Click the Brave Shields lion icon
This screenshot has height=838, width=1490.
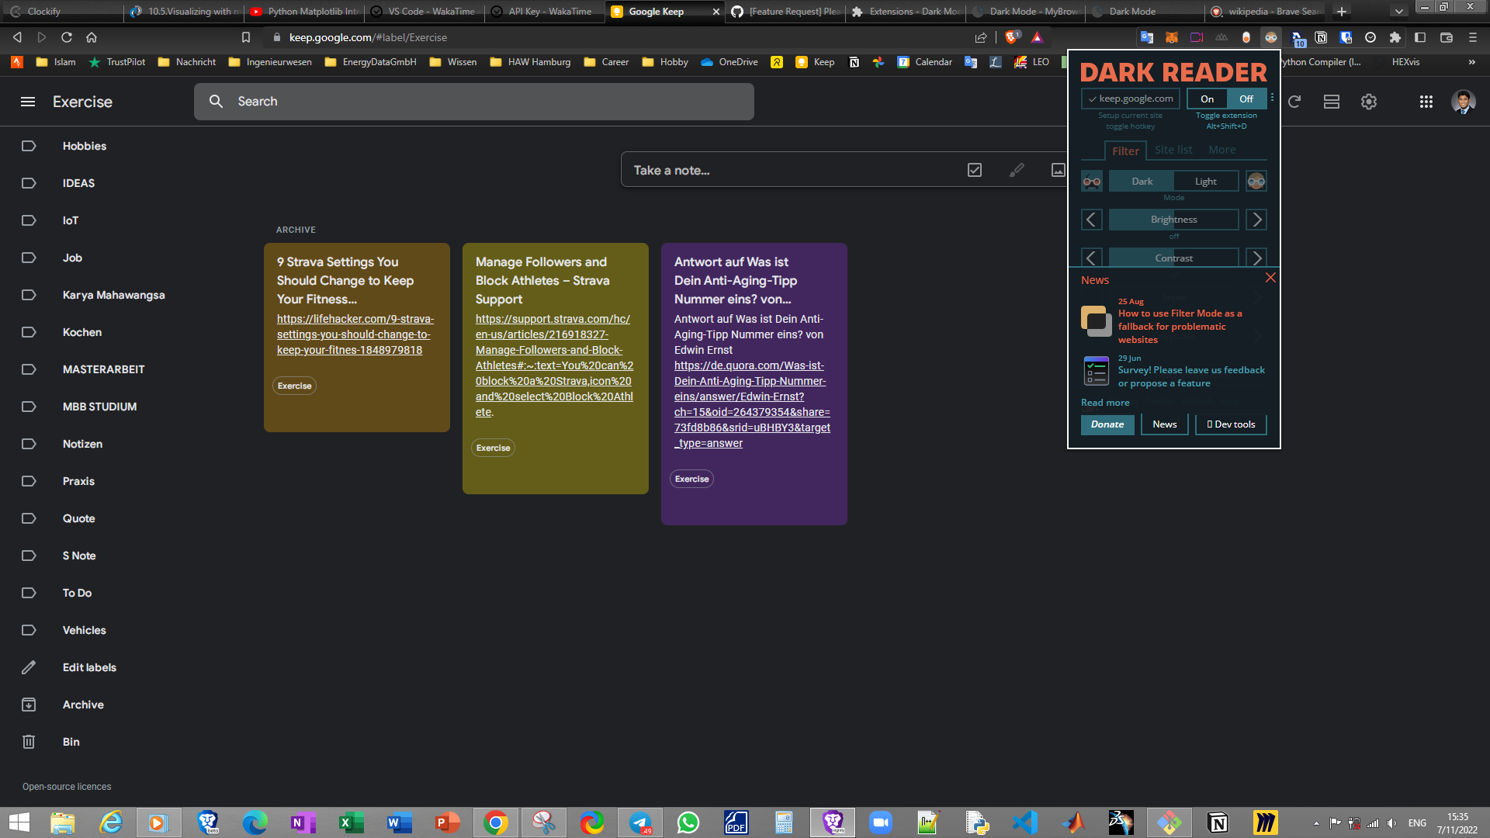pos(1012,37)
